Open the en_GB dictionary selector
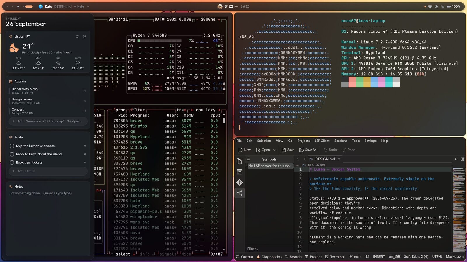 (x=394, y=256)
